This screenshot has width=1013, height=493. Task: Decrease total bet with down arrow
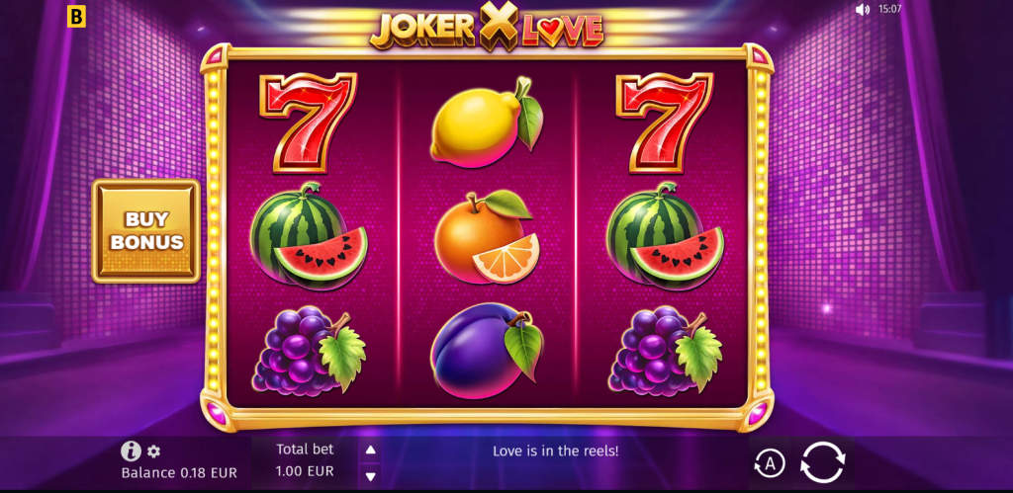tap(370, 477)
